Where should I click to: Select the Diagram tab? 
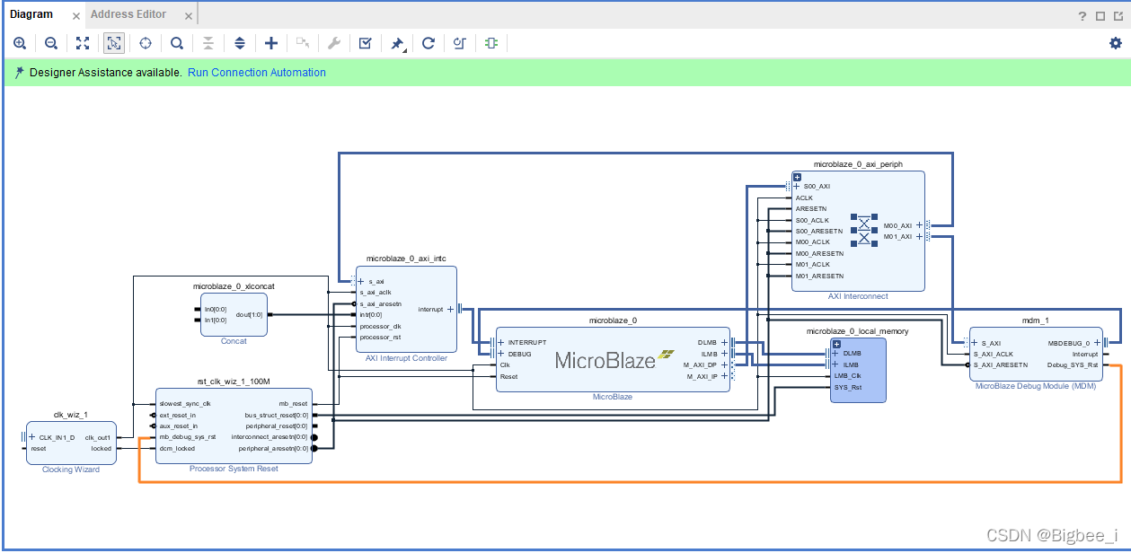point(31,14)
